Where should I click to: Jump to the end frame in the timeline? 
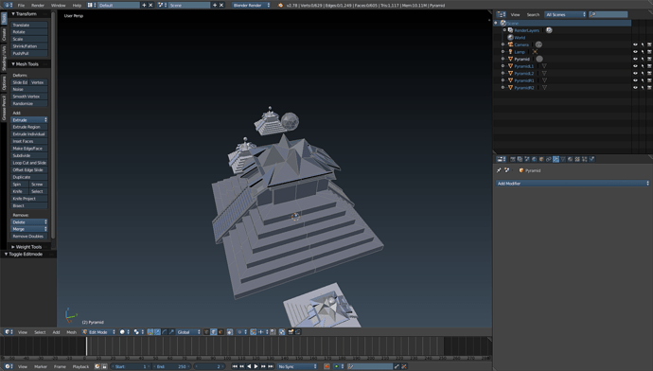click(x=271, y=366)
